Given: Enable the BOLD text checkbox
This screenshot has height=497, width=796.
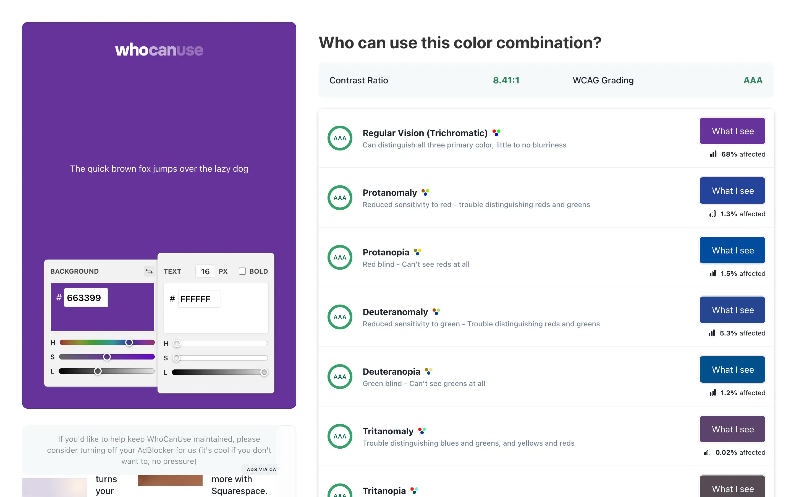Looking at the screenshot, I should tap(242, 271).
